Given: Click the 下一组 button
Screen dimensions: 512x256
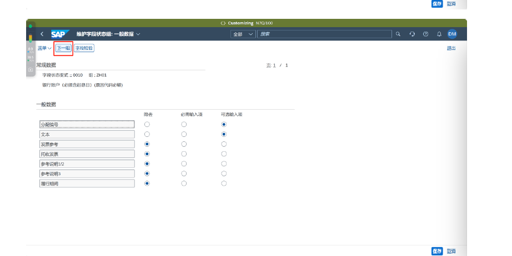Looking at the screenshot, I should point(63,48).
